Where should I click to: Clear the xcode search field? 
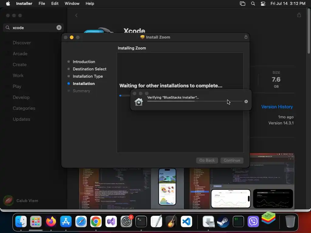tap(59, 28)
